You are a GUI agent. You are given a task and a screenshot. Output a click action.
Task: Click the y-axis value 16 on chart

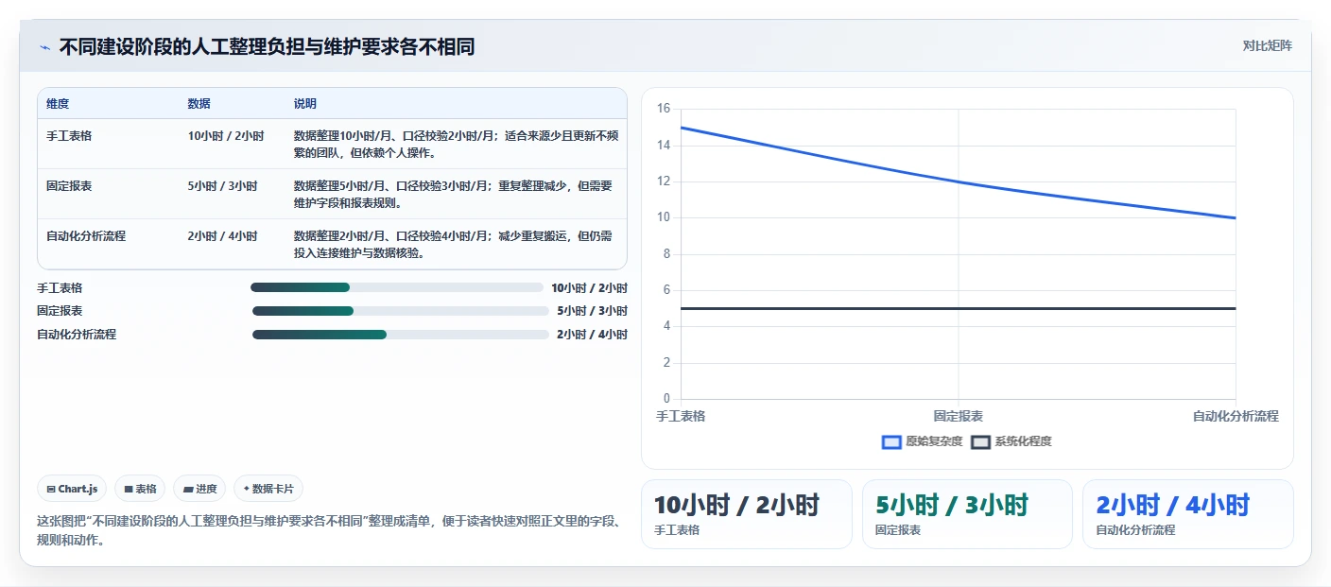tap(663, 109)
